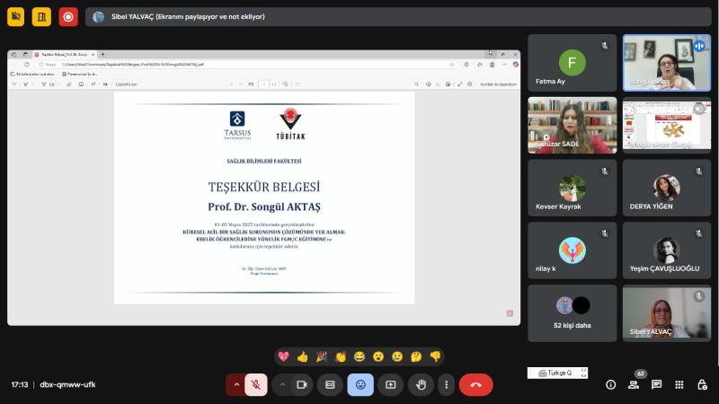Viewport: 719px width, 404px height.
Task: Select the Teşekkür Belgesi PDF browser tab
Action: (x=63, y=54)
